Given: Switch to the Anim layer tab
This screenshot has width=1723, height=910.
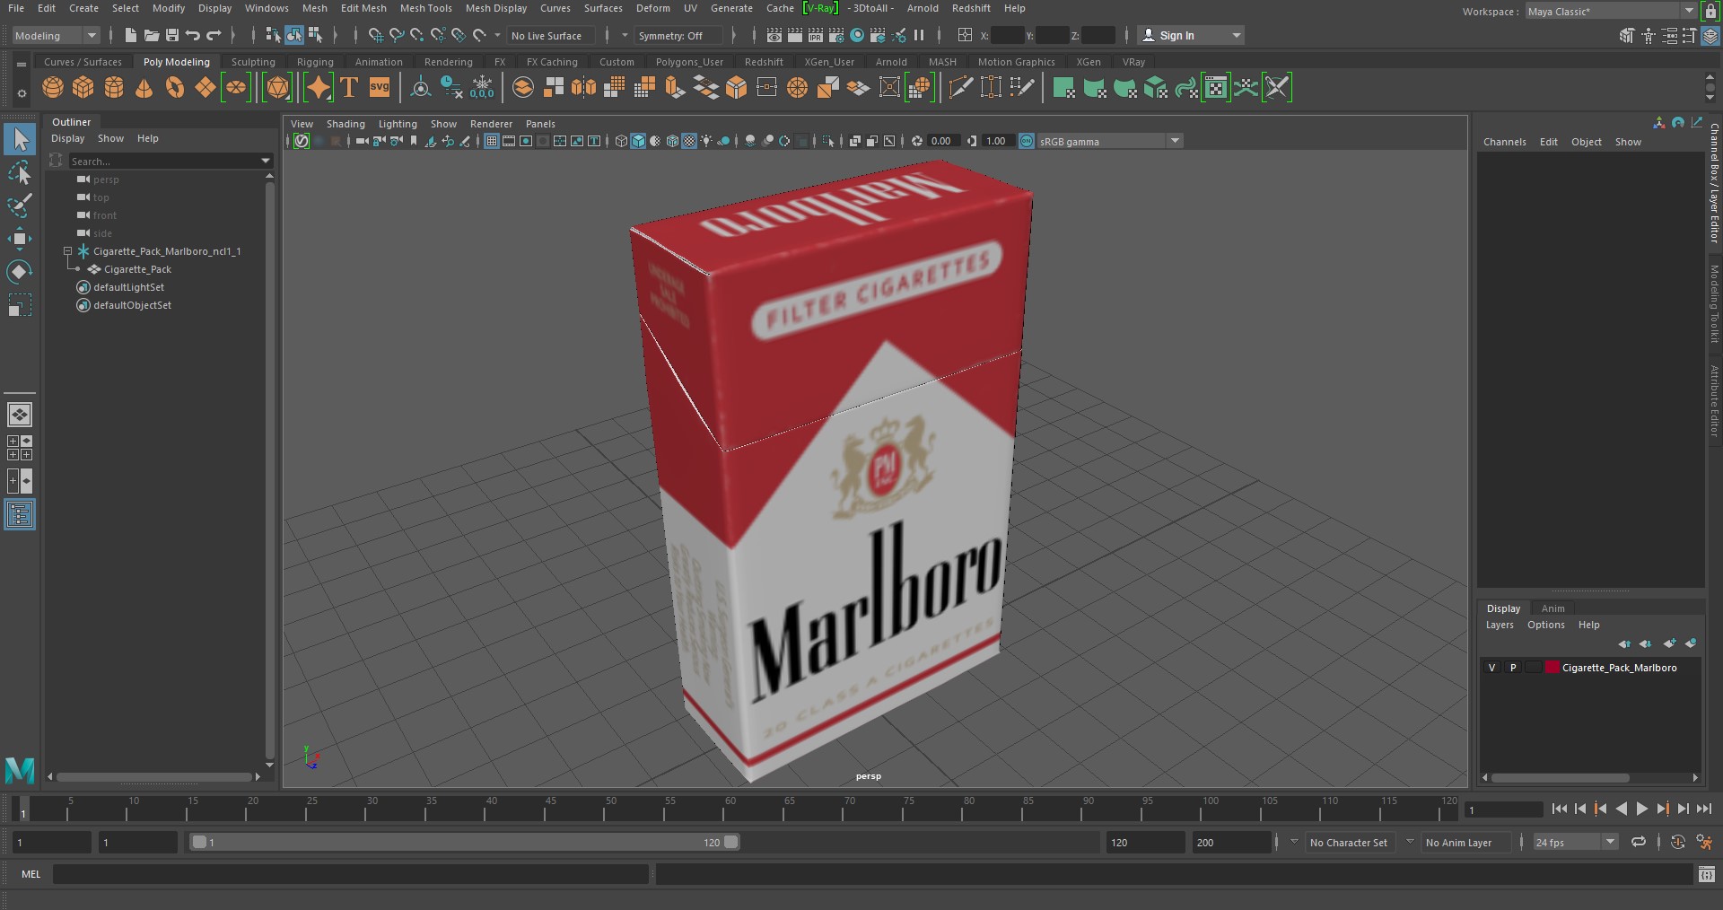Looking at the screenshot, I should click(x=1552, y=608).
